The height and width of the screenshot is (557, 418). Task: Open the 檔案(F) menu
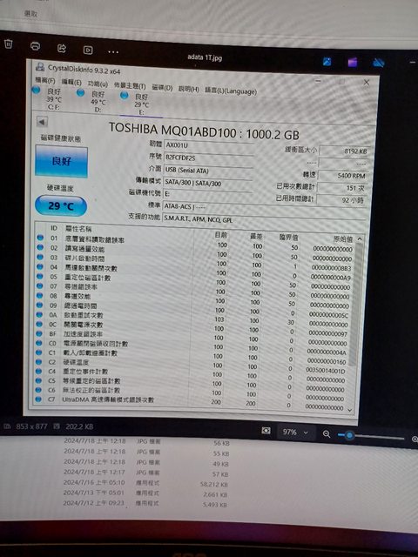pos(45,80)
